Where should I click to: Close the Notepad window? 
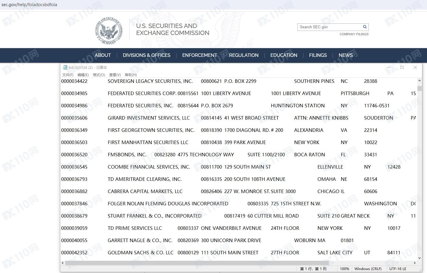point(415,67)
